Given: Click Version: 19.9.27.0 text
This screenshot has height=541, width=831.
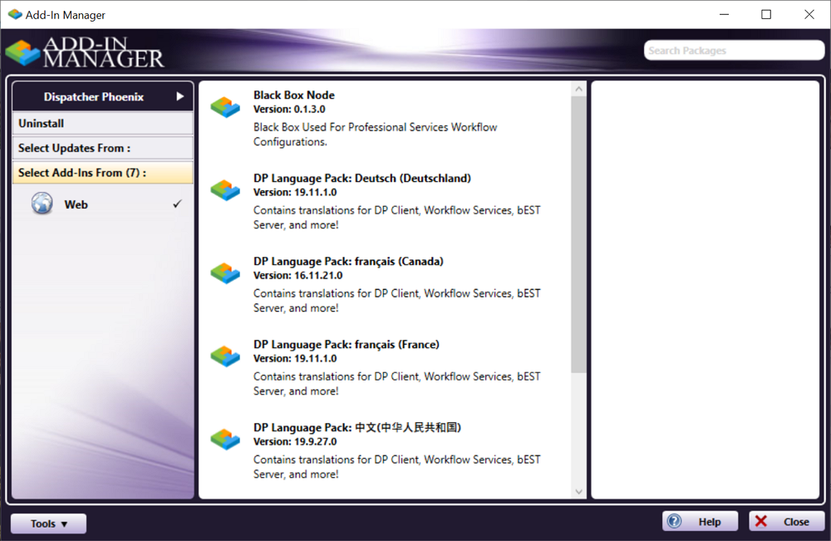Looking at the screenshot, I should point(295,442).
